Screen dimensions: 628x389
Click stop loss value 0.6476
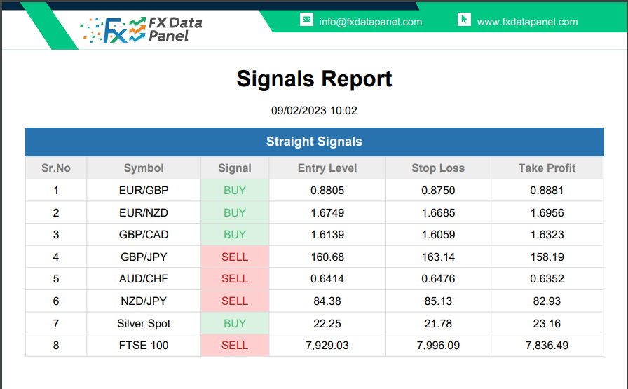(438, 278)
